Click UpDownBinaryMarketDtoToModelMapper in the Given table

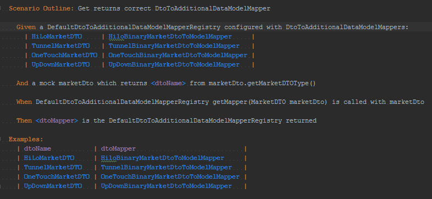click(174, 64)
